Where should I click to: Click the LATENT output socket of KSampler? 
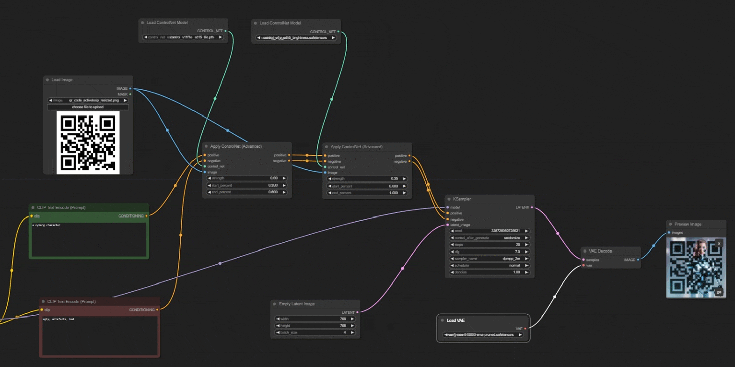click(x=532, y=207)
